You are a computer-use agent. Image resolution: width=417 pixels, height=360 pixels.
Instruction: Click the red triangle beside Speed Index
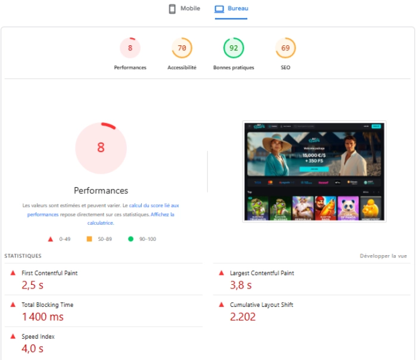[13, 337]
